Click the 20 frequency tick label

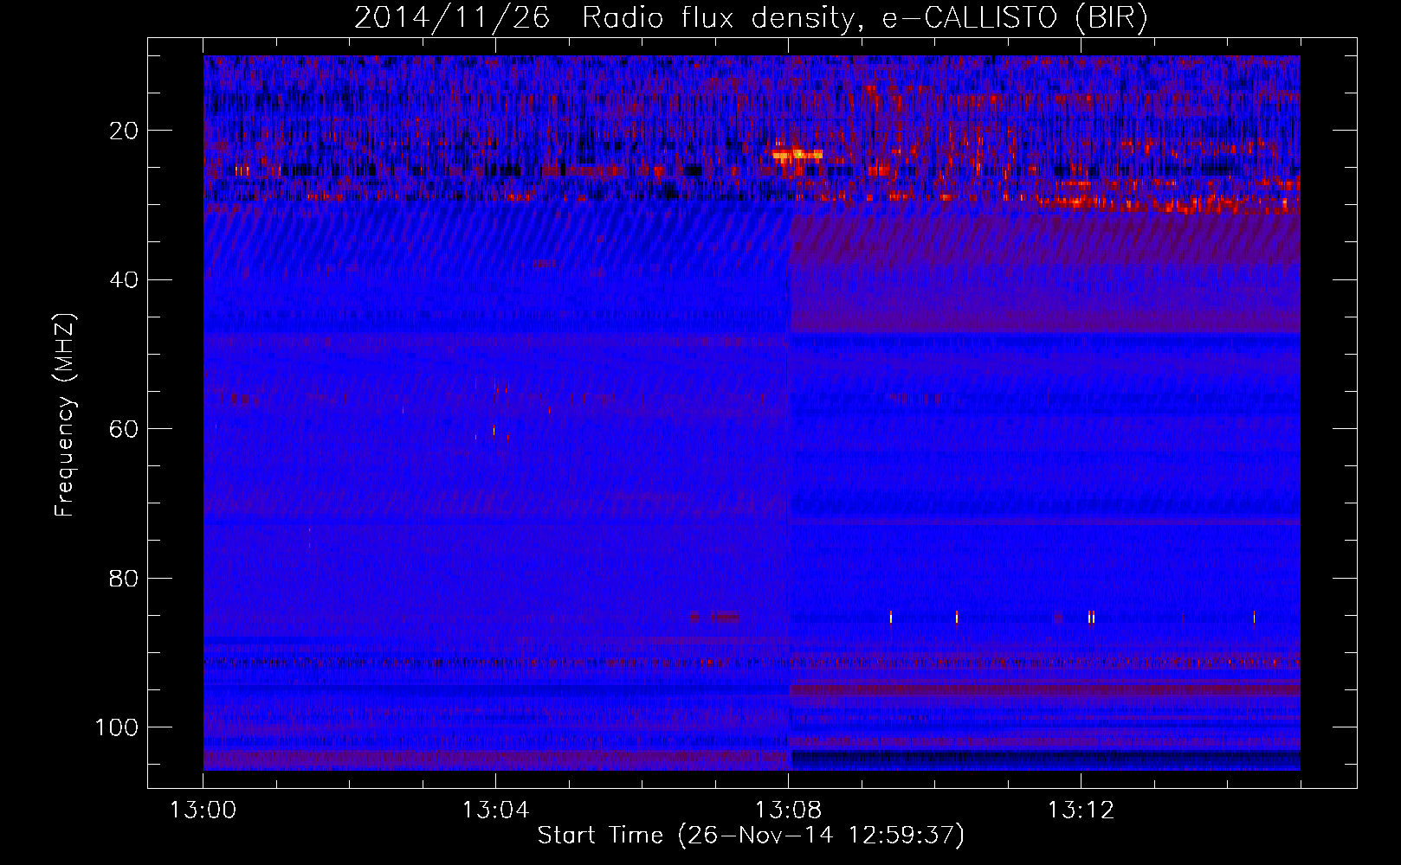124,131
